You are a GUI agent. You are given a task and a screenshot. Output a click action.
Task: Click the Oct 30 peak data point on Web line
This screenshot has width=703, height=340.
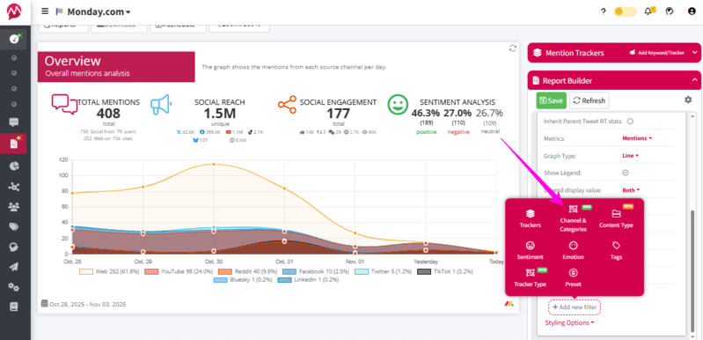[x=214, y=164]
